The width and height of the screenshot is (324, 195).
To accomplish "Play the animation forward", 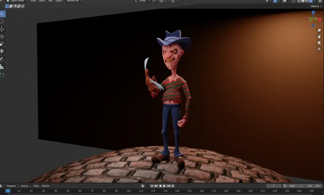I will pos(164,186).
